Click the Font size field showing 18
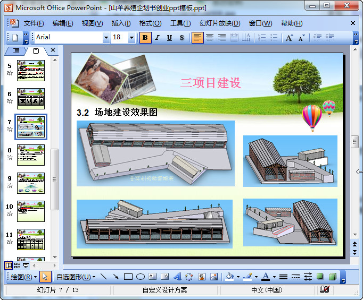 point(120,37)
